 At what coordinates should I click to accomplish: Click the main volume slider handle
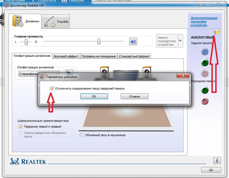click(x=99, y=41)
